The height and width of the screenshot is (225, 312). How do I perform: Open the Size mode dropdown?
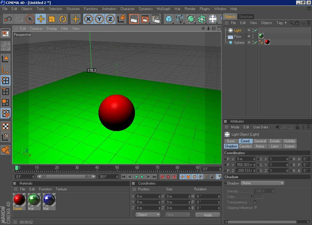point(178,215)
